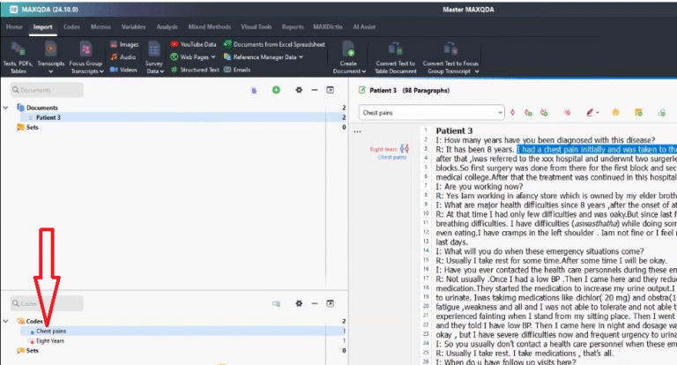This screenshot has height=365, width=677.
Task: Import Documents from Excel Spreadsheet
Action: (x=274, y=44)
